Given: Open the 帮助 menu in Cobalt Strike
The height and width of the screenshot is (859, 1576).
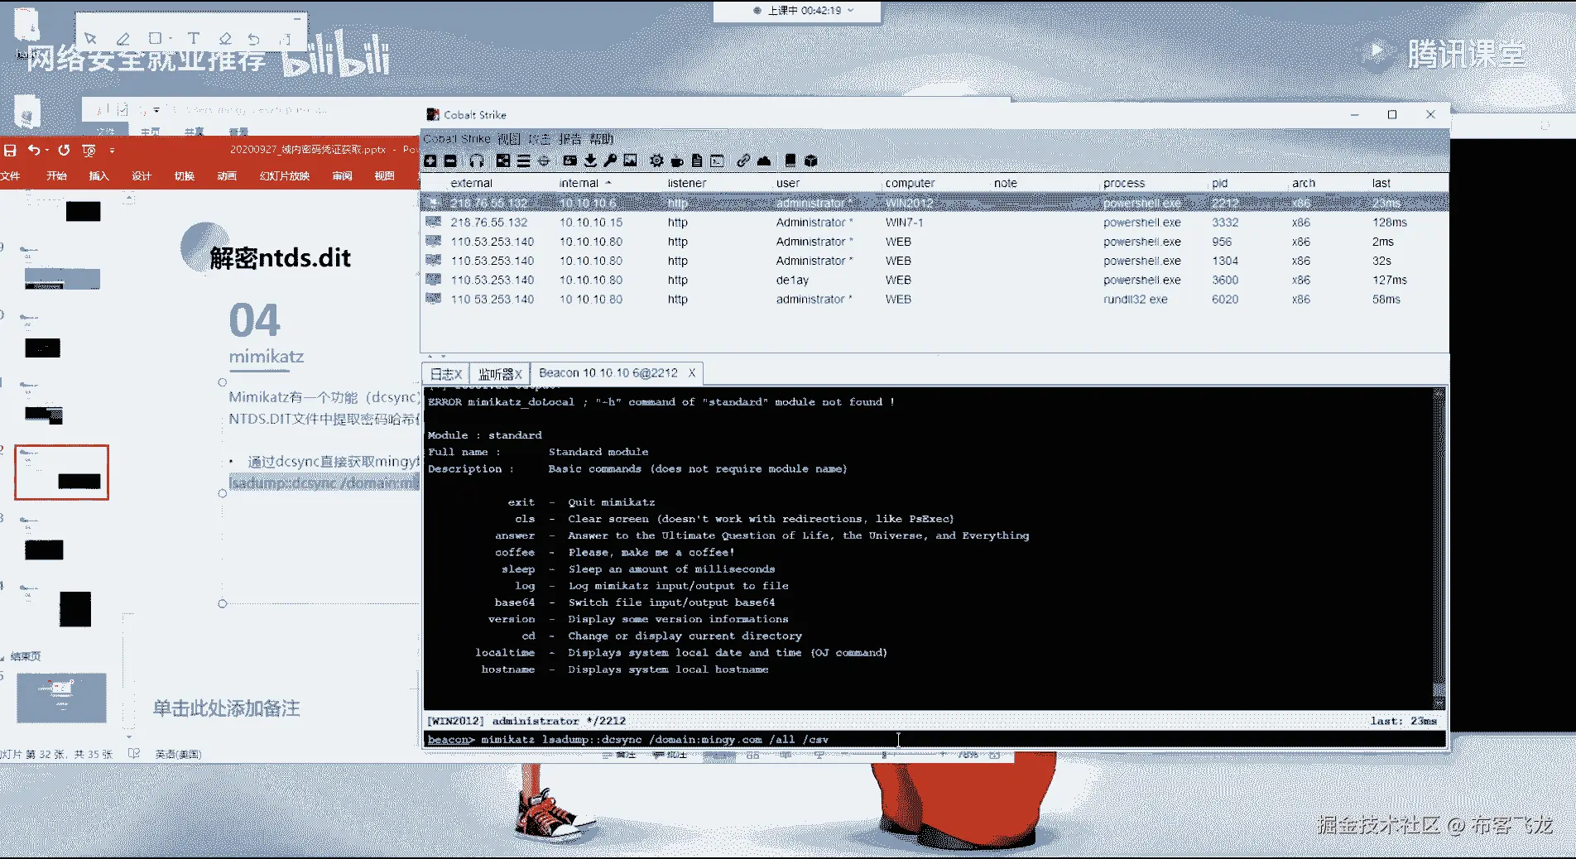Looking at the screenshot, I should [x=602, y=139].
